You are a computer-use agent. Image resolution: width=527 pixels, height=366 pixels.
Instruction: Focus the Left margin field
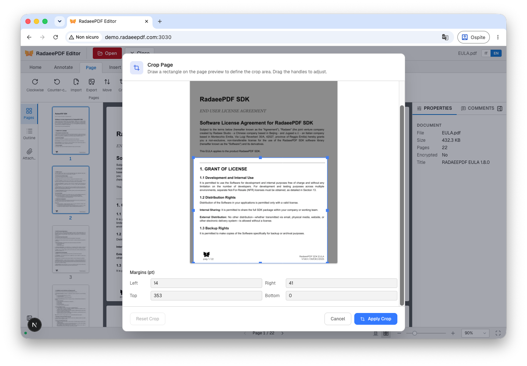pos(206,283)
